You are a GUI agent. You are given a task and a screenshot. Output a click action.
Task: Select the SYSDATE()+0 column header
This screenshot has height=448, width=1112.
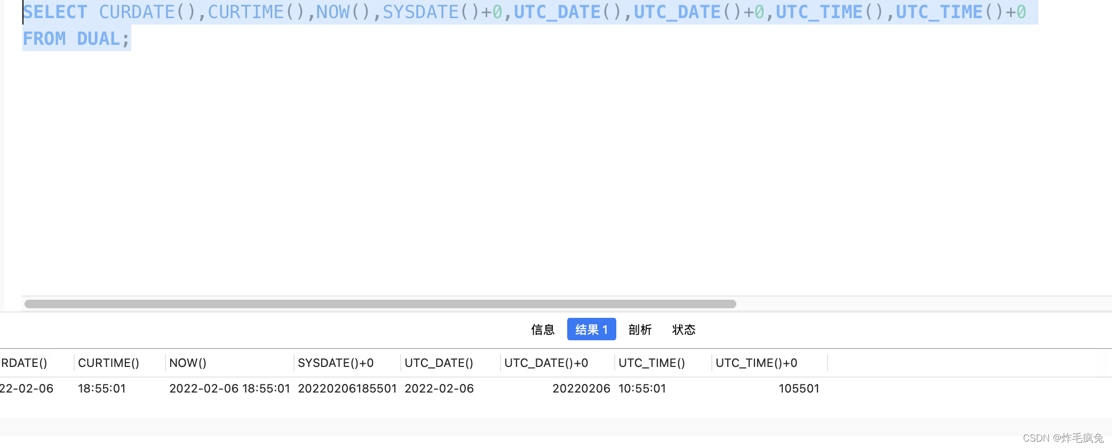pyautogui.click(x=347, y=363)
